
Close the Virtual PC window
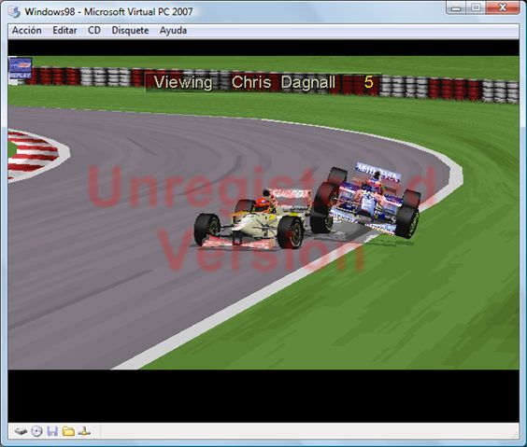pos(503,8)
